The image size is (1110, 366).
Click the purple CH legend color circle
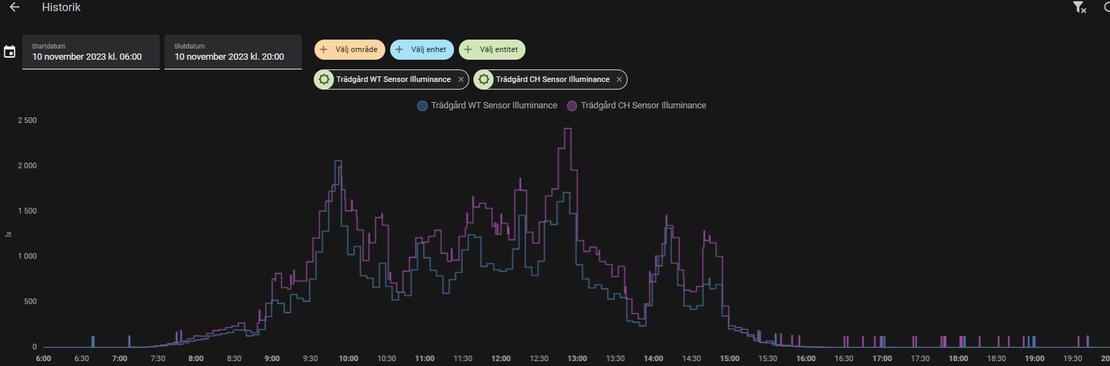click(x=572, y=106)
